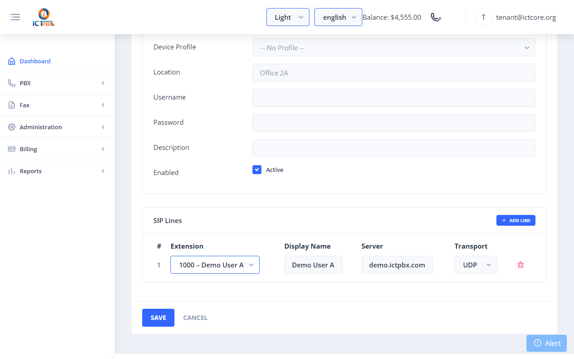Click the Balance: $4,555.00 text
This screenshot has width=574, height=359.
pos(391,18)
